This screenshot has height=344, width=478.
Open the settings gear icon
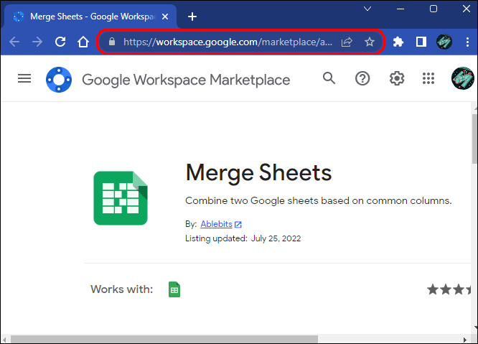click(396, 78)
